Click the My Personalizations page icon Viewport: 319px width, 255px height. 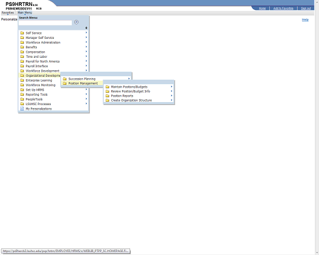tap(22, 109)
